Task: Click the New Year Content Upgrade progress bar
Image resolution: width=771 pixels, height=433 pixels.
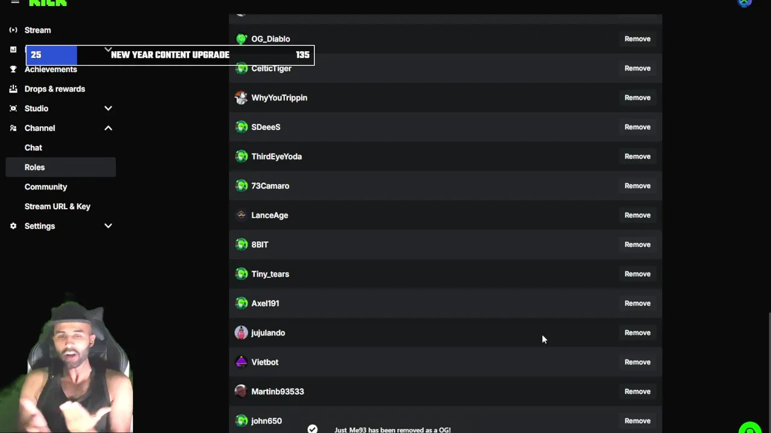Action: 170,55
